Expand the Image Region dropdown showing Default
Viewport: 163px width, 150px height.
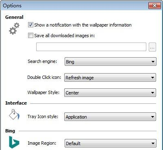[x=111, y=143]
